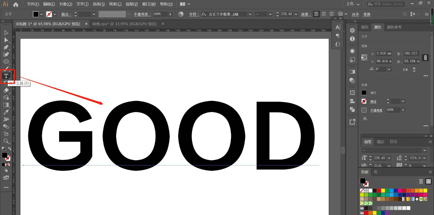
Task: Open the rotation angle dropdown
Action: pyautogui.click(x=389, y=69)
